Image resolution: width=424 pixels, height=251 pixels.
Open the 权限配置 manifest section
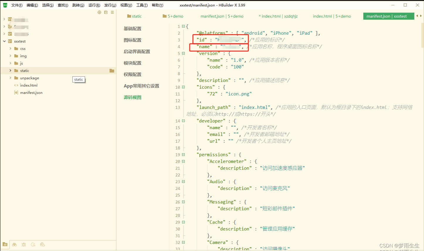133,75
